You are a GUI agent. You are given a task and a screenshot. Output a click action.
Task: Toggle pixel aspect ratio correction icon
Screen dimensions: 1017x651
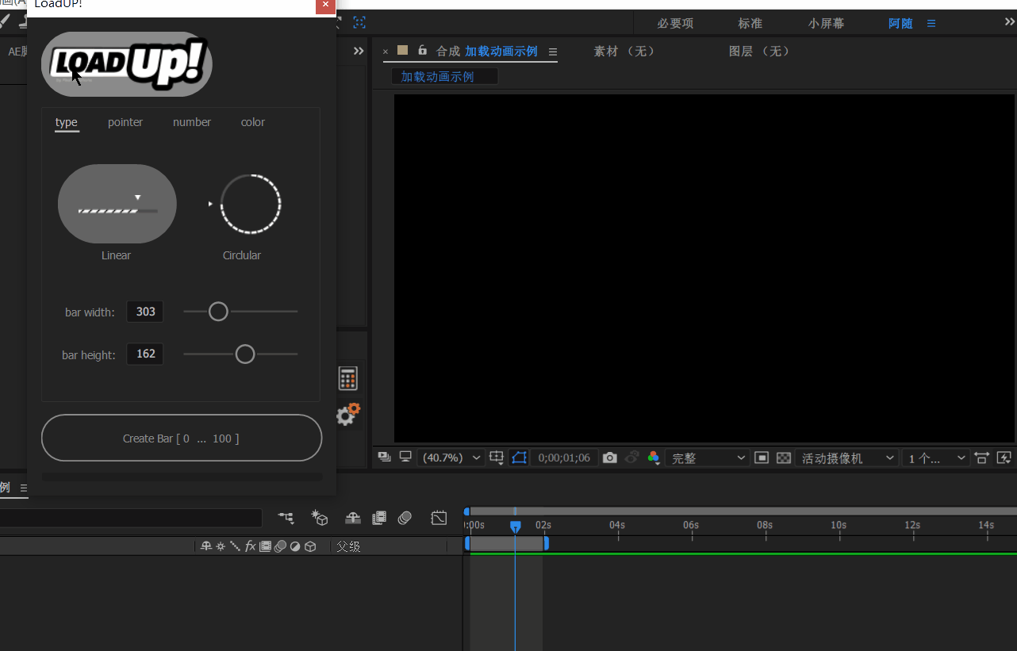pyautogui.click(x=982, y=458)
